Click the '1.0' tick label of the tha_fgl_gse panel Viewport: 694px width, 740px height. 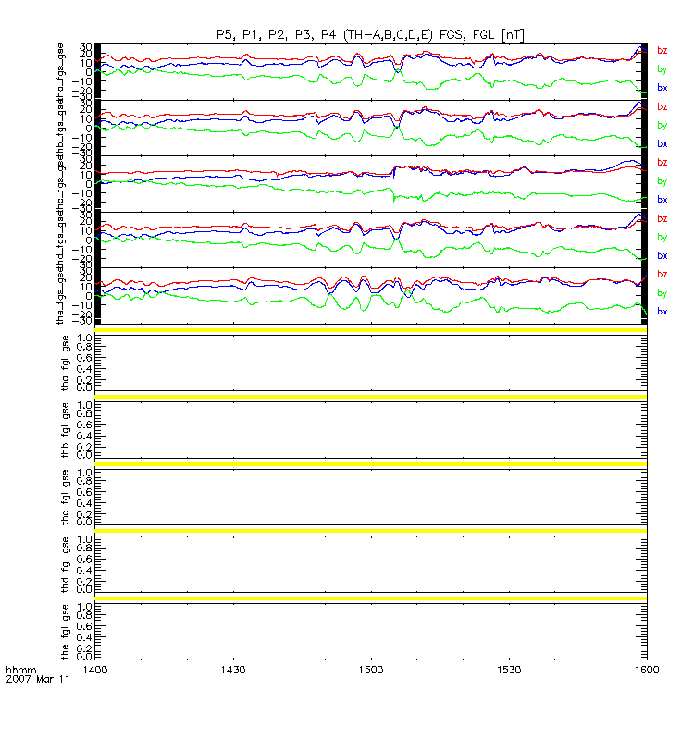click(84, 338)
